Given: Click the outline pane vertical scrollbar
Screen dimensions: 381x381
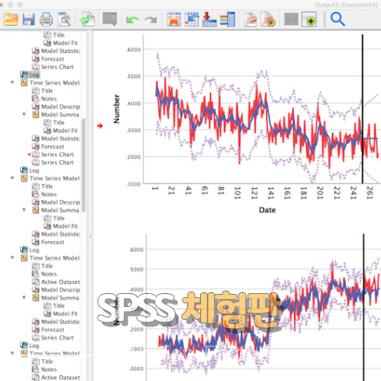Looking at the screenshot, I should 84,165.
